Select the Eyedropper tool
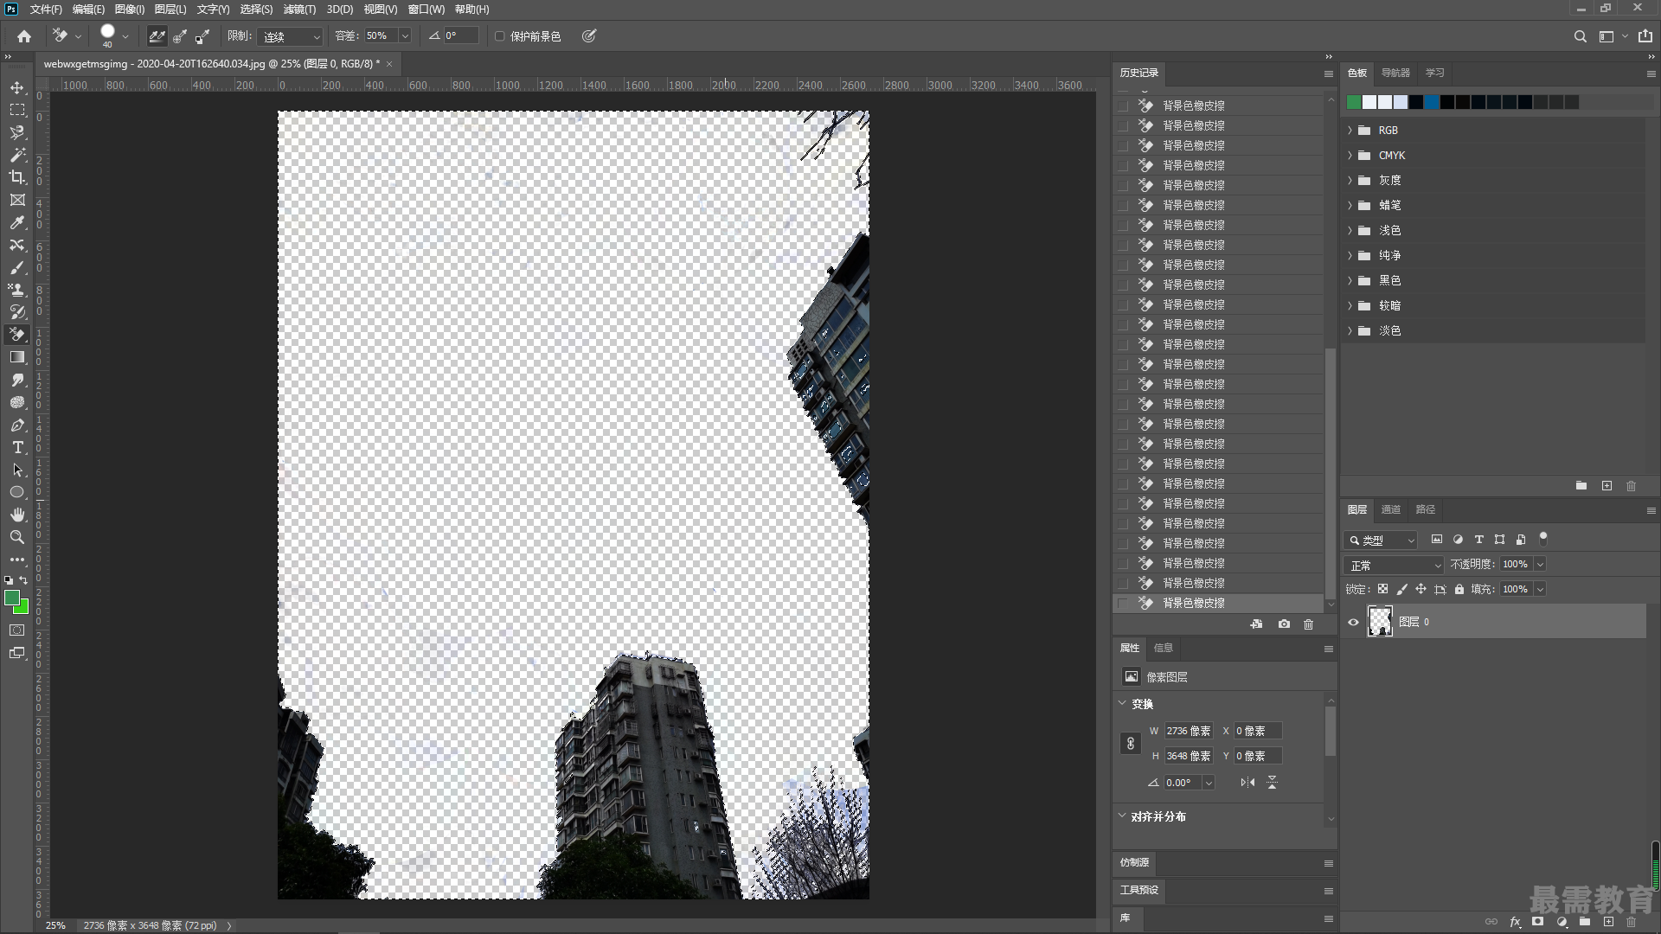This screenshot has width=1661, height=934. tap(17, 222)
